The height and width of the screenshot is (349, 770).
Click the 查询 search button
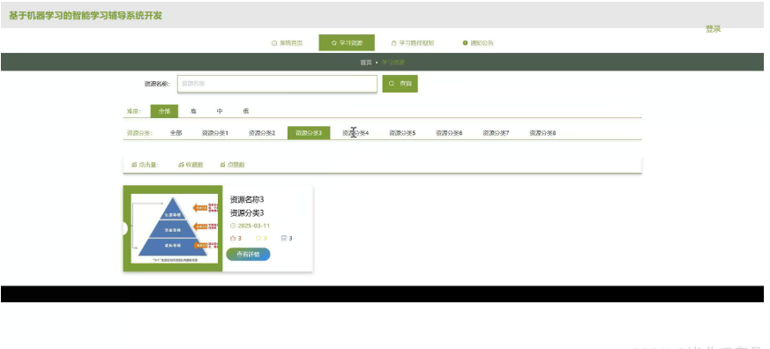click(x=400, y=84)
